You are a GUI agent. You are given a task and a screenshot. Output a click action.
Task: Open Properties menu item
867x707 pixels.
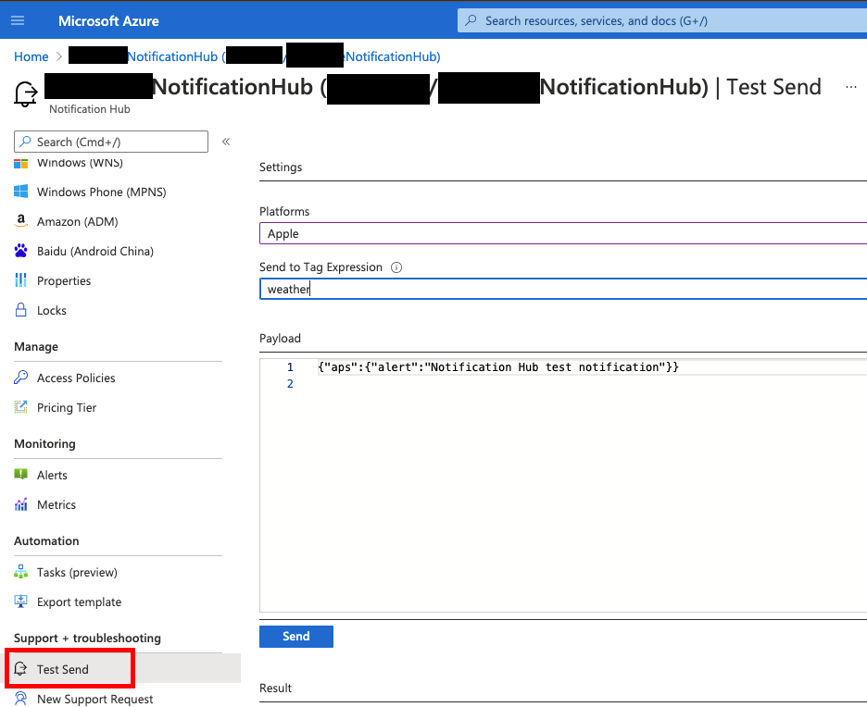pyautogui.click(x=64, y=280)
